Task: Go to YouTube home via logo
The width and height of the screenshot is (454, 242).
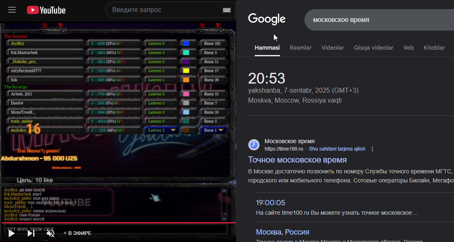Action: click(x=46, y=10)
